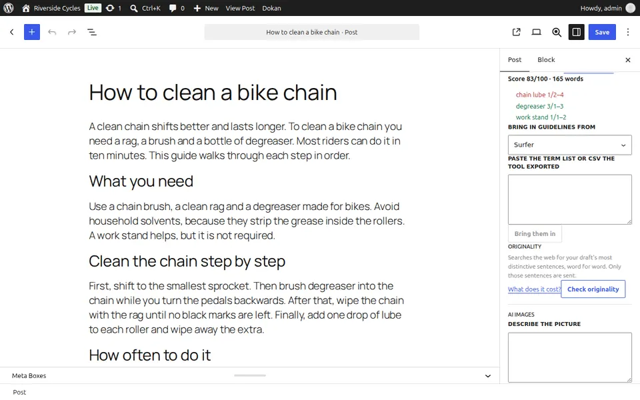This screenshot has width=640, height=400.
Task: Focus the term list paste textarea
Action: 569,199
